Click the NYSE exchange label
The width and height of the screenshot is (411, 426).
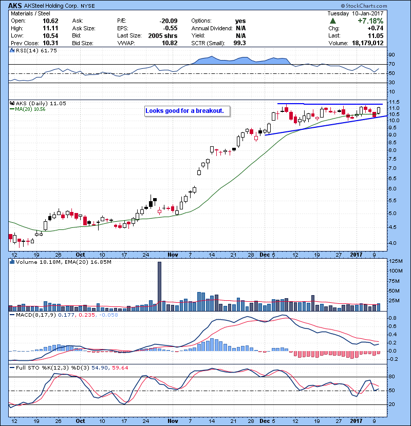click(88, 6)
